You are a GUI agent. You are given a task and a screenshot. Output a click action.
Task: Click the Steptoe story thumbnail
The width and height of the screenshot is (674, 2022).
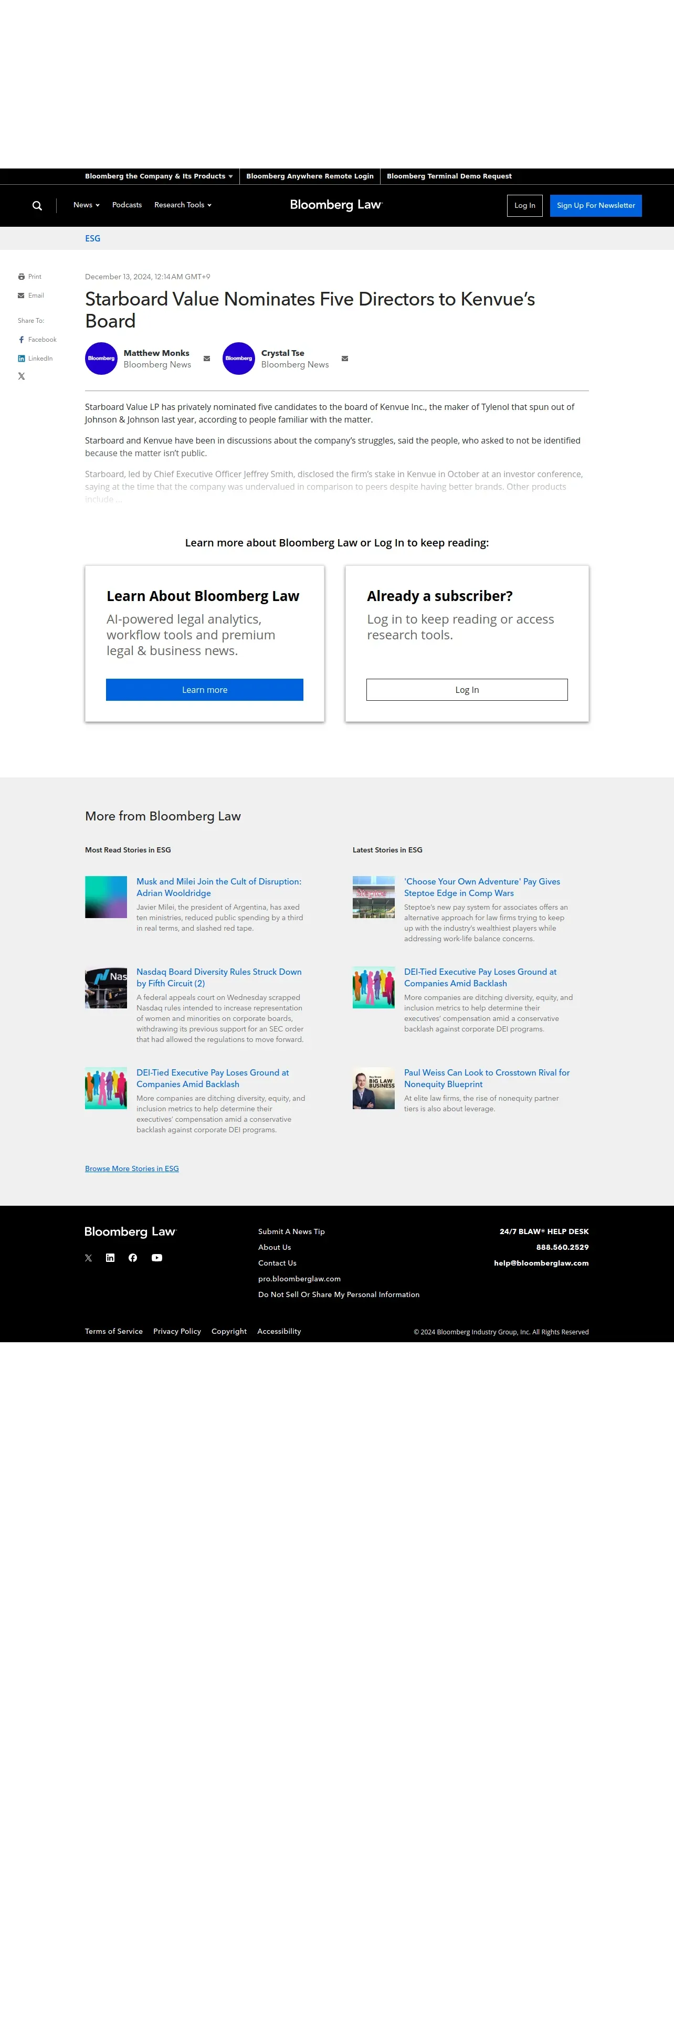pyautogui.click(x=374, y=897)
